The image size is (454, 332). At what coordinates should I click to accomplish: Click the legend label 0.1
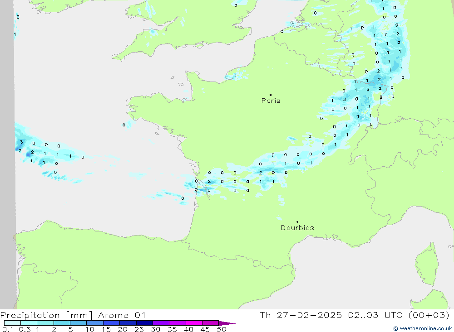8,329
